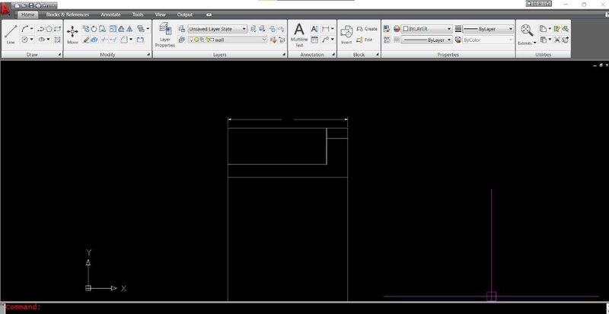609x314 pixels.
Task: Click the Zoom Extents magnifier icon
Action: click(527, 30)
